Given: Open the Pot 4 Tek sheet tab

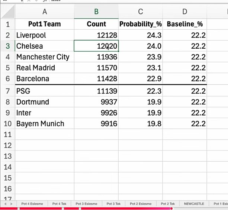Looking at the screenshot, I should click(x=59, y=204).
